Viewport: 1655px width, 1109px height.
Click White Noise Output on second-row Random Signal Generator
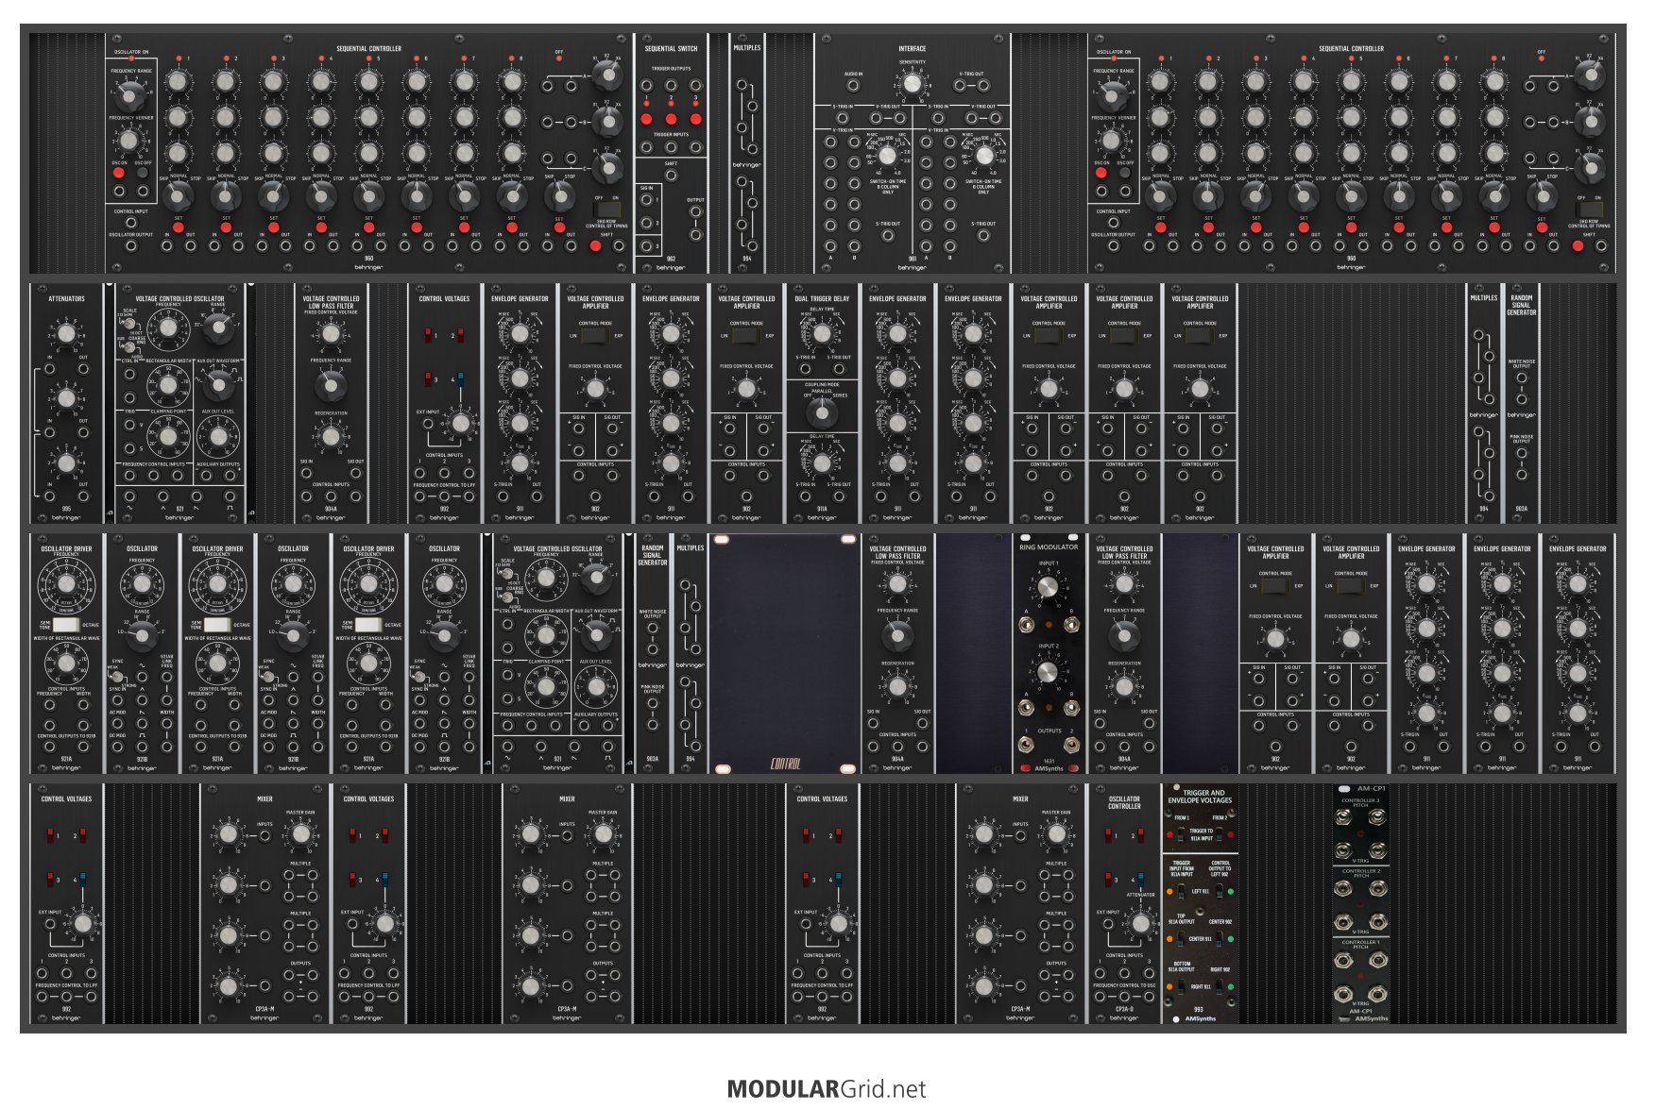1522,378
